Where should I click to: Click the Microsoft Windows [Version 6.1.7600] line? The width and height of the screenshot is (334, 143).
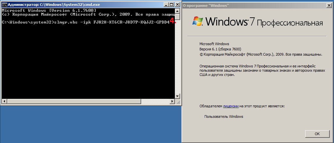49,10
